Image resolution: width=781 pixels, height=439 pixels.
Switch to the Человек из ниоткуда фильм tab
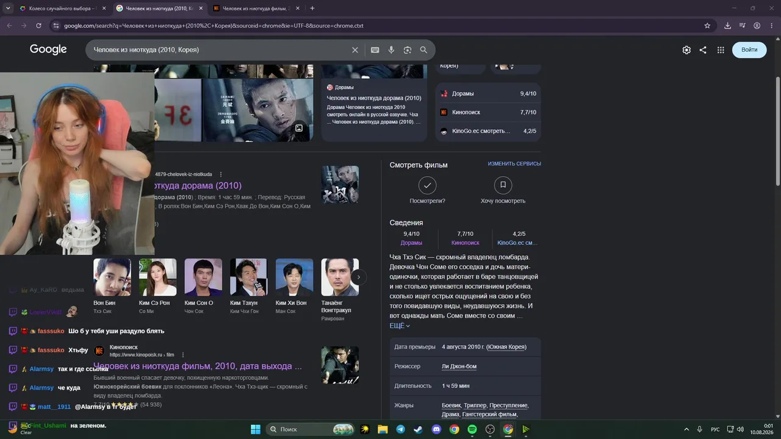[257, 9]
